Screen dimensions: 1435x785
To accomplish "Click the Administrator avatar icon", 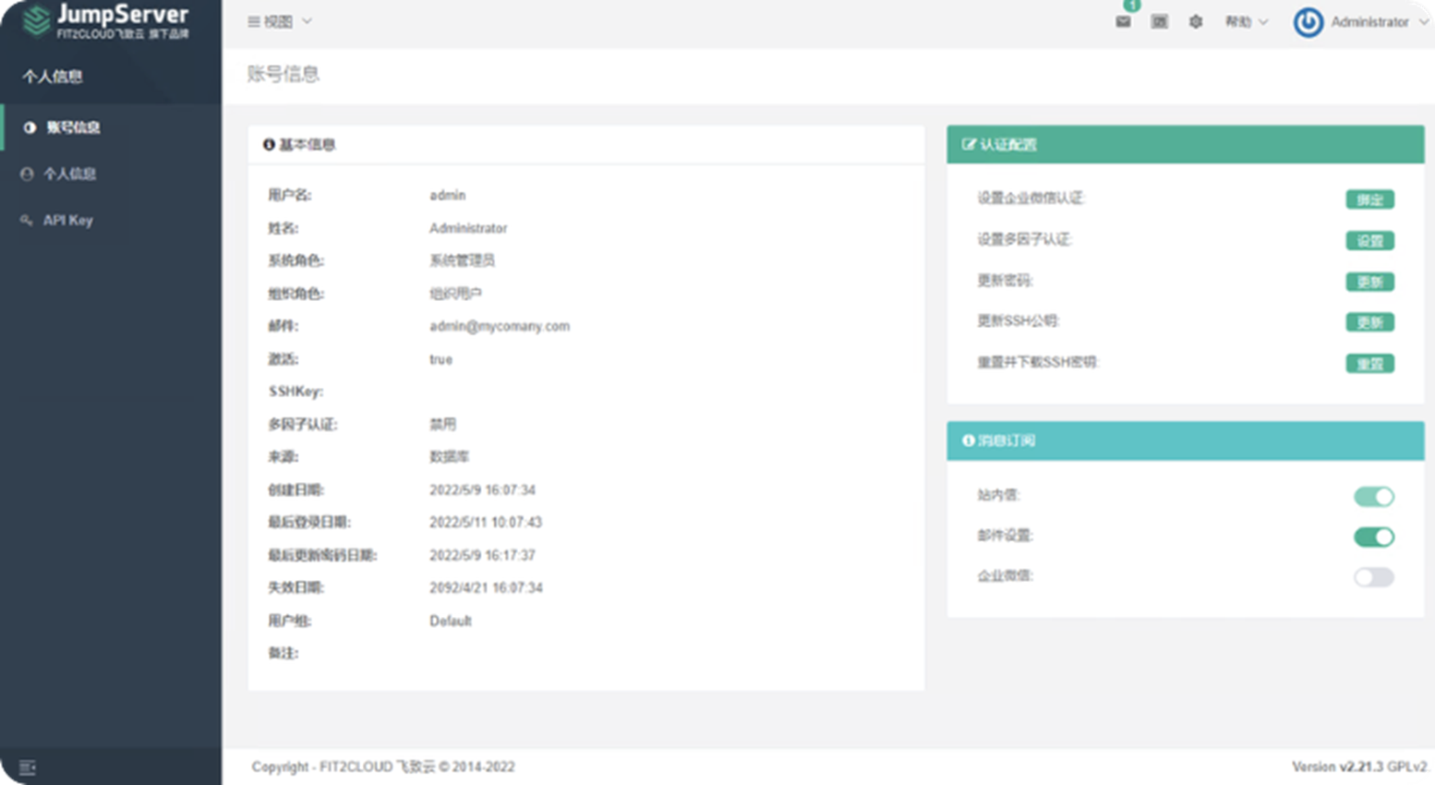I will pyautogui.click(x=1308, y=22).
